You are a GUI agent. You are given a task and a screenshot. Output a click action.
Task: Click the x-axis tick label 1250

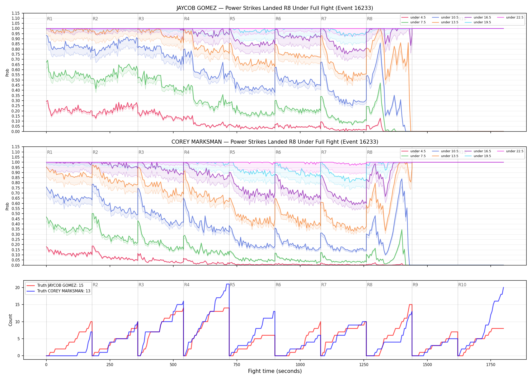point(364,365)
